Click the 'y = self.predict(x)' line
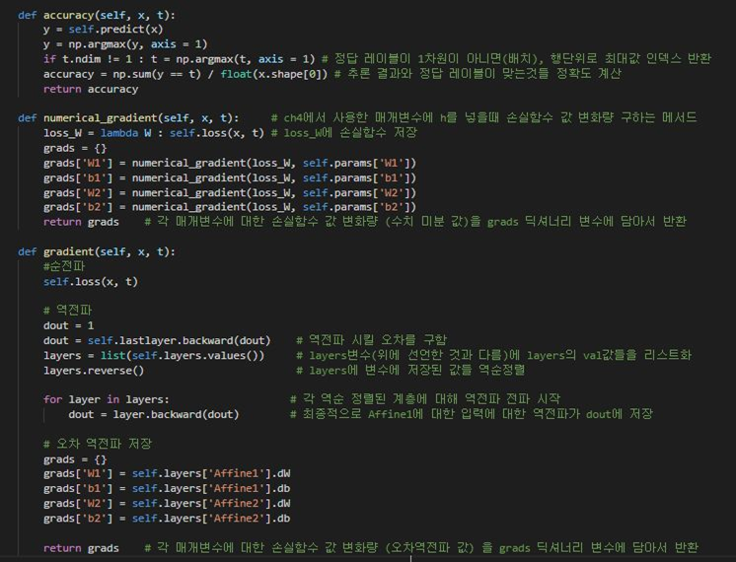 (103, 30)
